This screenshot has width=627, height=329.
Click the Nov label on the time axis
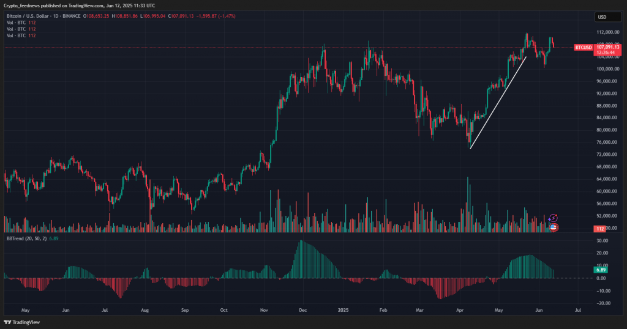(x=264, y=310)
